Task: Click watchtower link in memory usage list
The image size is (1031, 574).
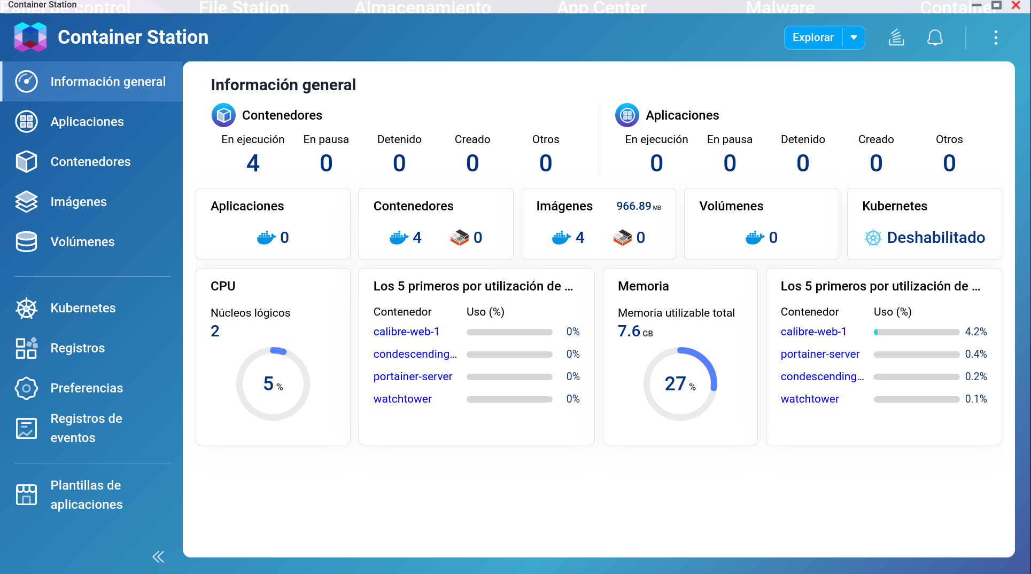Action: click(810, 399)
